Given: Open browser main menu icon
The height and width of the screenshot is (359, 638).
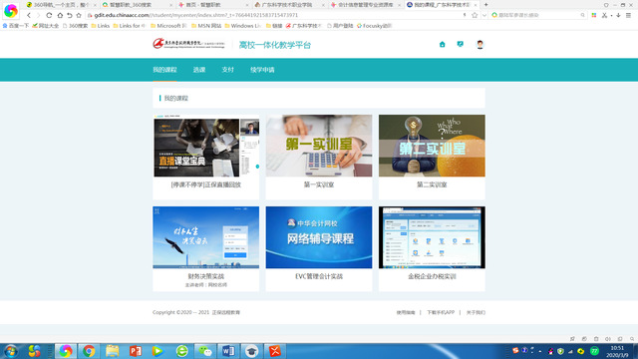Looking at the screenshot, I should coord(629,15).
